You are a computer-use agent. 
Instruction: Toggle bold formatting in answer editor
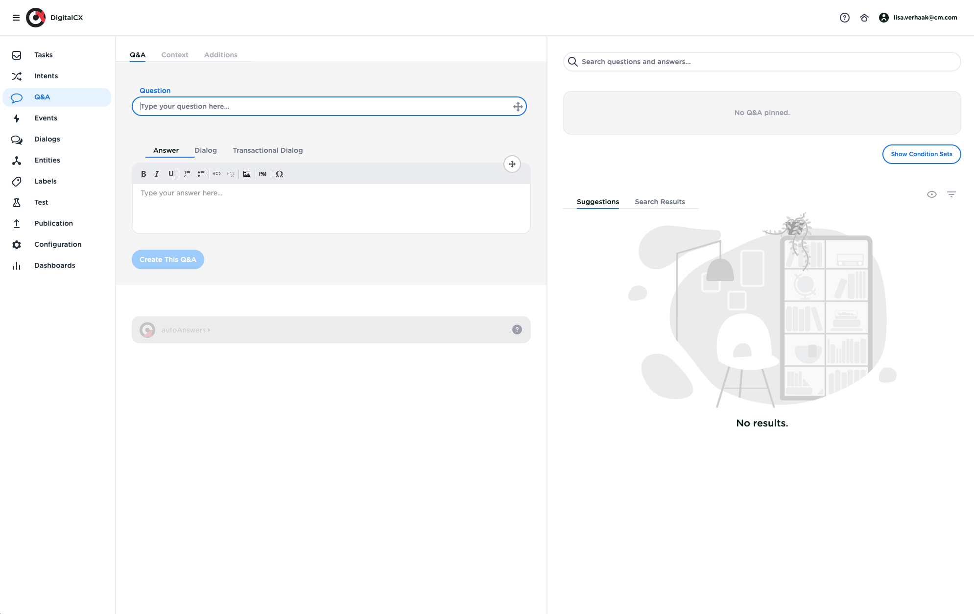coord(143,174)
